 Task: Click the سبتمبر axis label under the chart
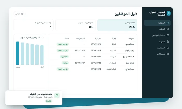coord(18,67)
